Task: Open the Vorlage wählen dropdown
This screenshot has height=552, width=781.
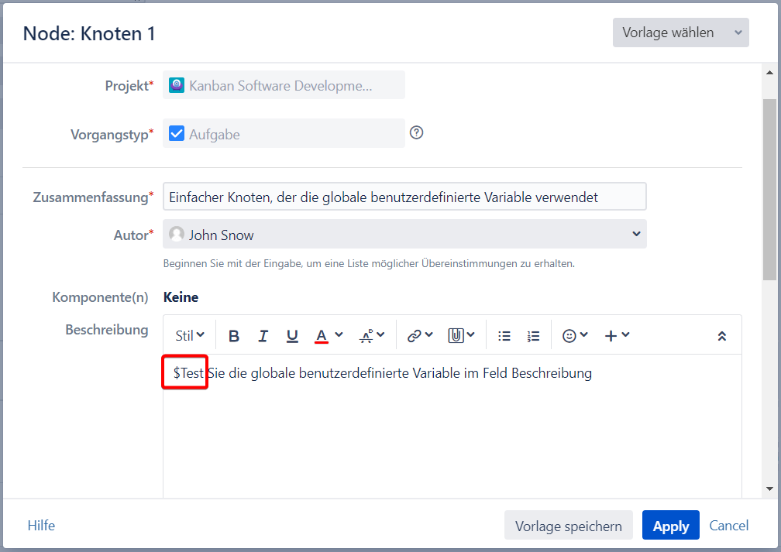Action: tap(680, 33)
